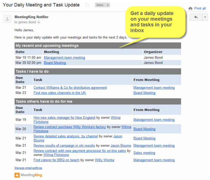This screenshot has width=210, height=180.
Task: Open task Review detailed sales analysis, by channel
Action: point(66,136)
